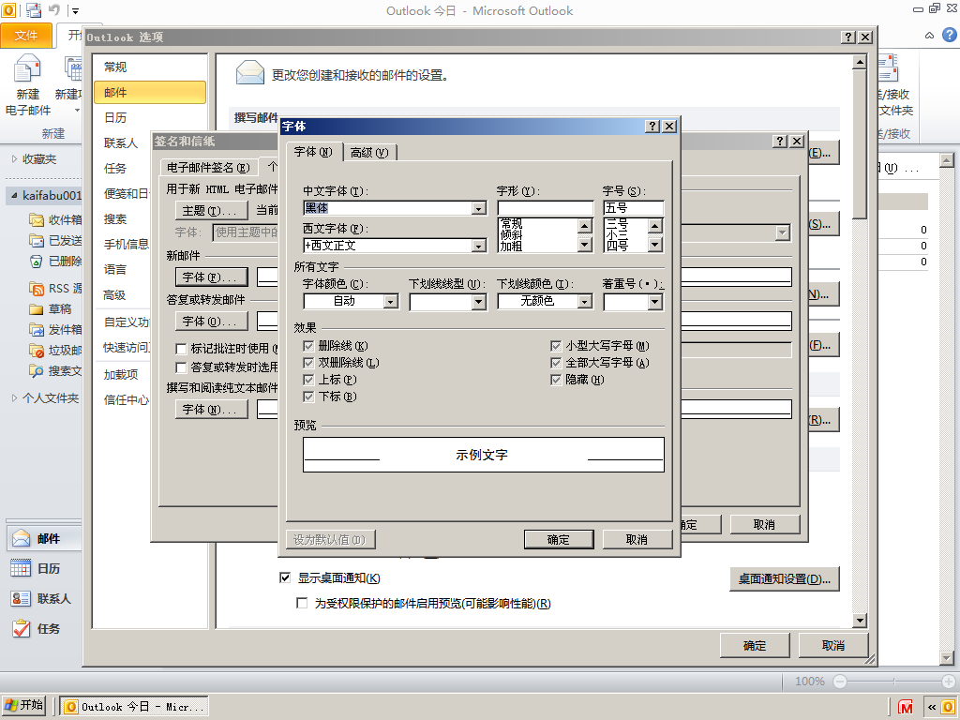This screenshot has height=720, width=960.
Task: Click the mail envelope icon in Outlook Options
Action: click(x=249, y=73)
